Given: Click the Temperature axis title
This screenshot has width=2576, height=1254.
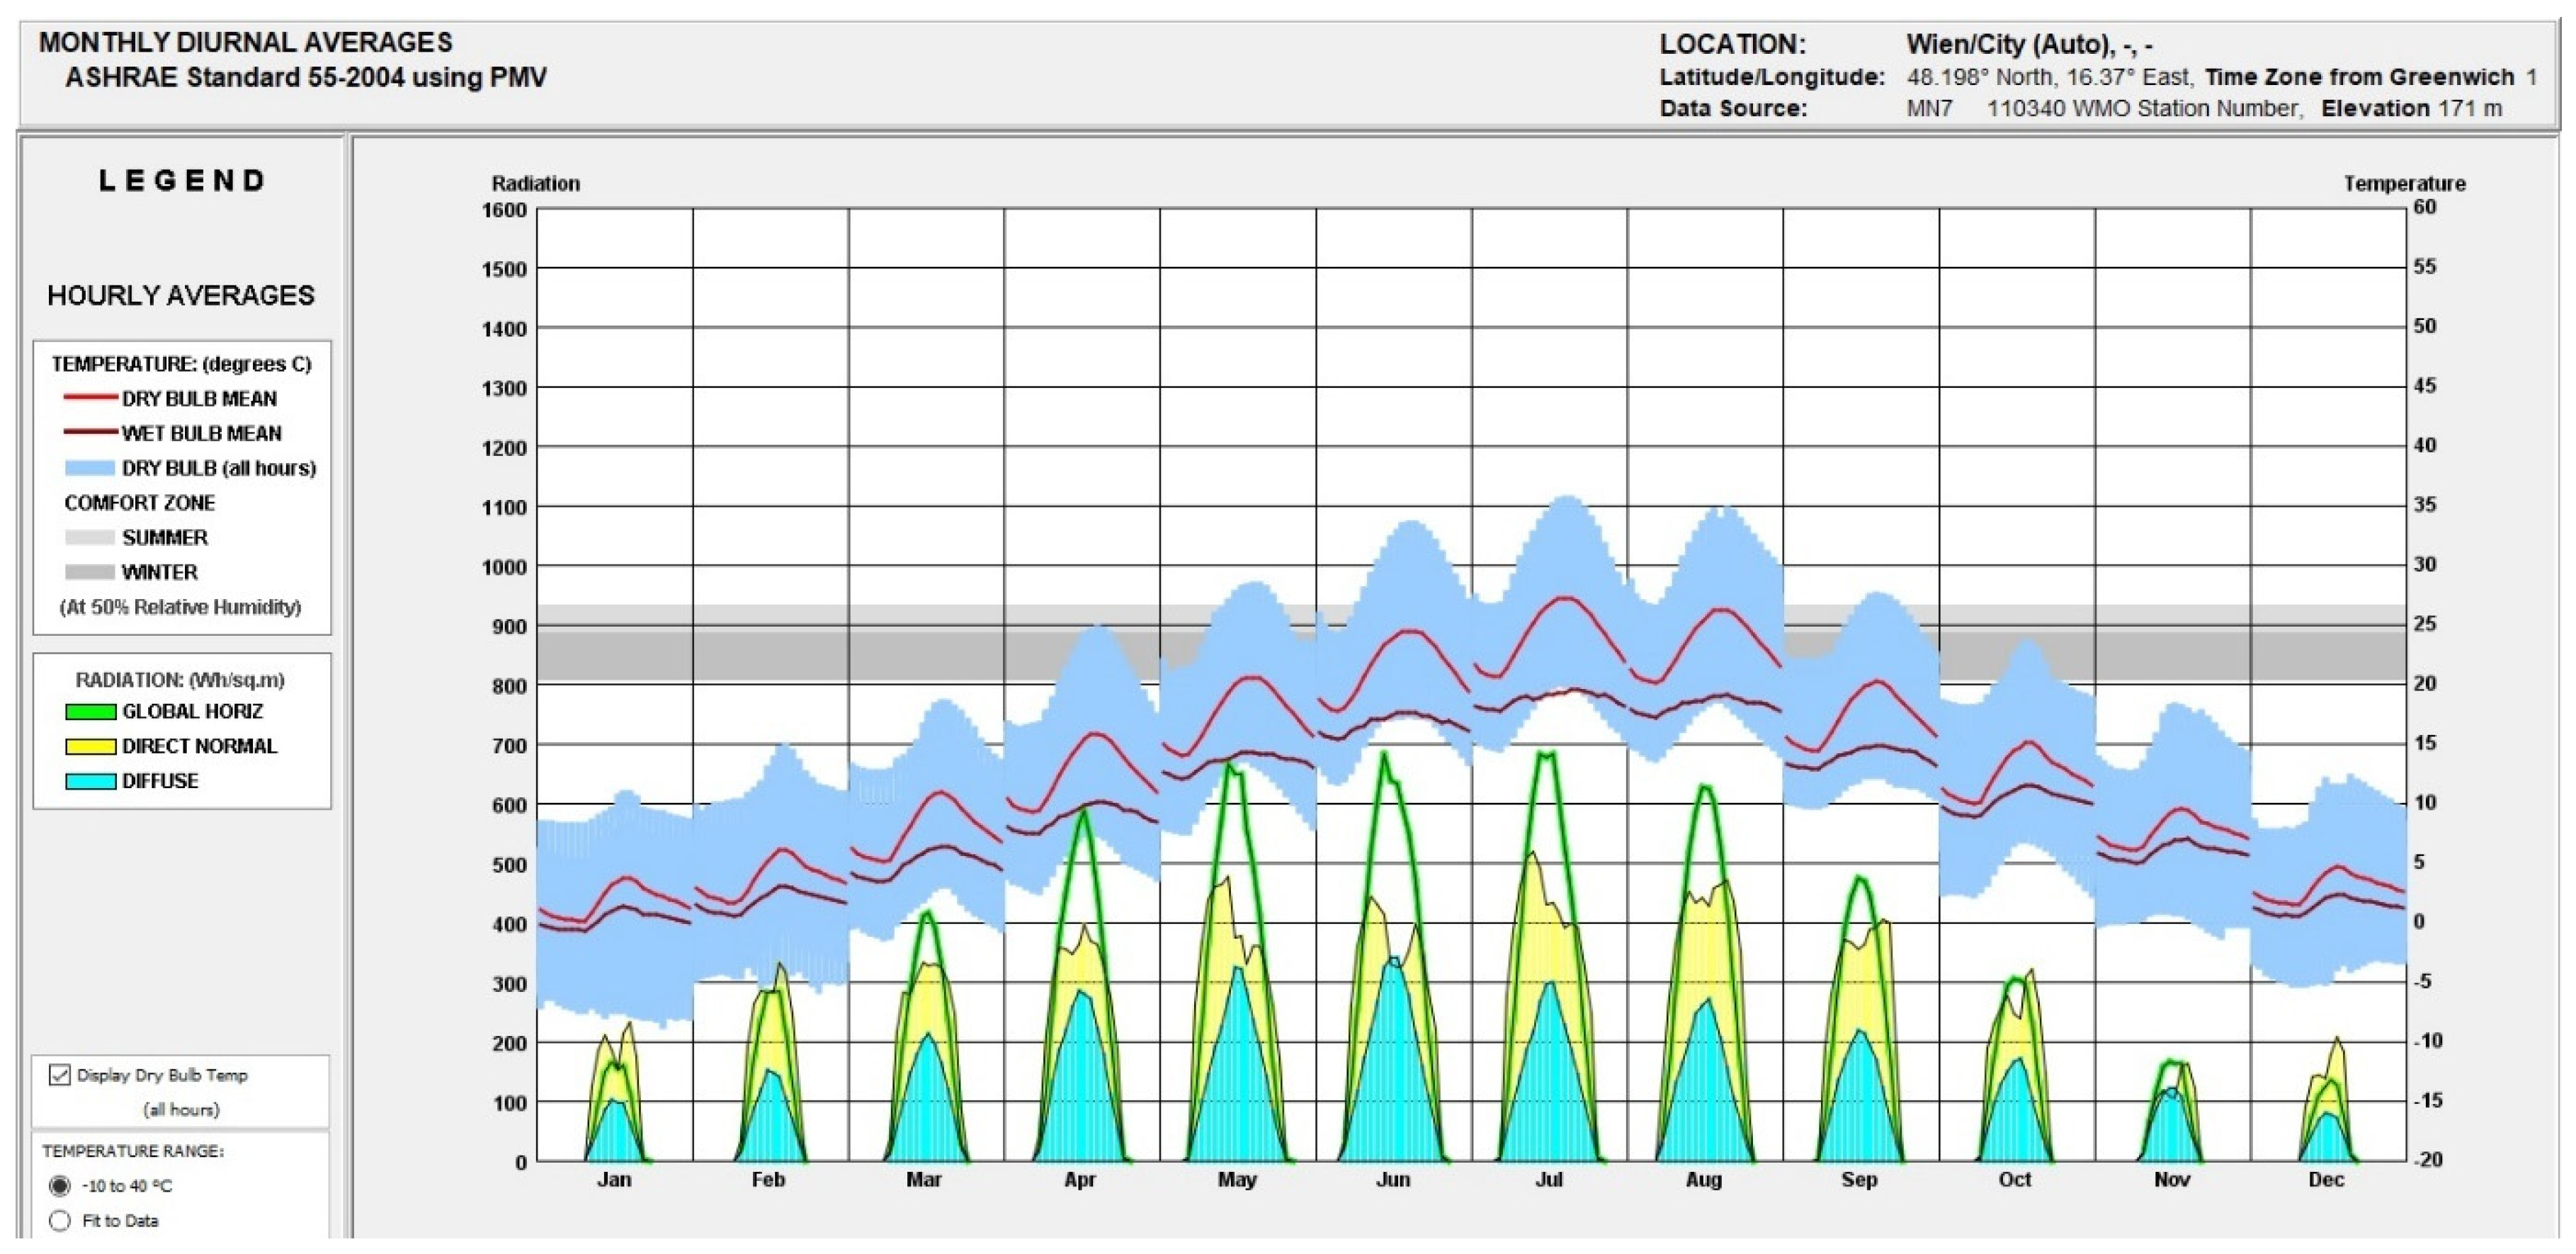Looking at the screenshot, I should coord(2403,183).
